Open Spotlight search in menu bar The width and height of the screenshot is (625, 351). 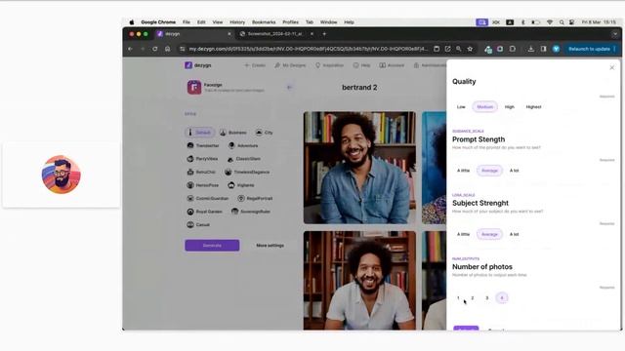coord(562,22)
